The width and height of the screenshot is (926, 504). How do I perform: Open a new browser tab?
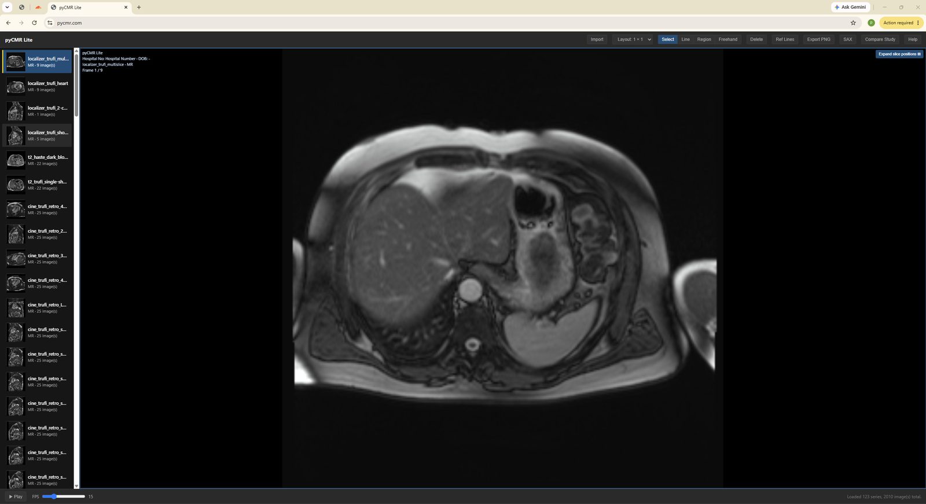139,8
